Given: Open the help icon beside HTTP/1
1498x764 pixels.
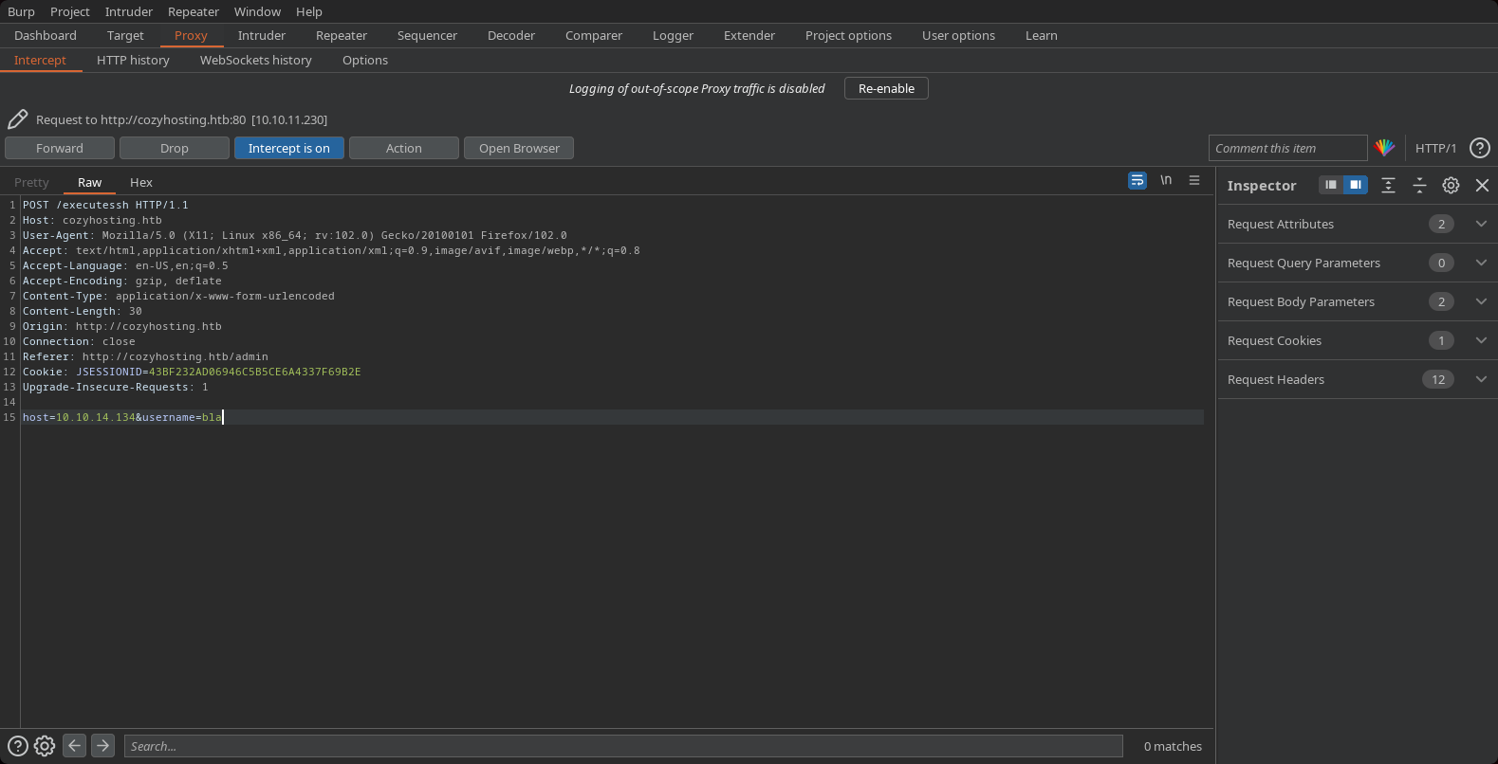Looking at the screenshot, I should (x=1479, y=148).
